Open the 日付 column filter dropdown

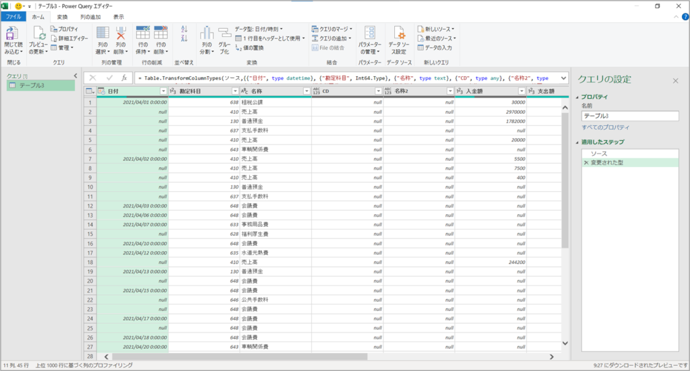click(163, 91)
